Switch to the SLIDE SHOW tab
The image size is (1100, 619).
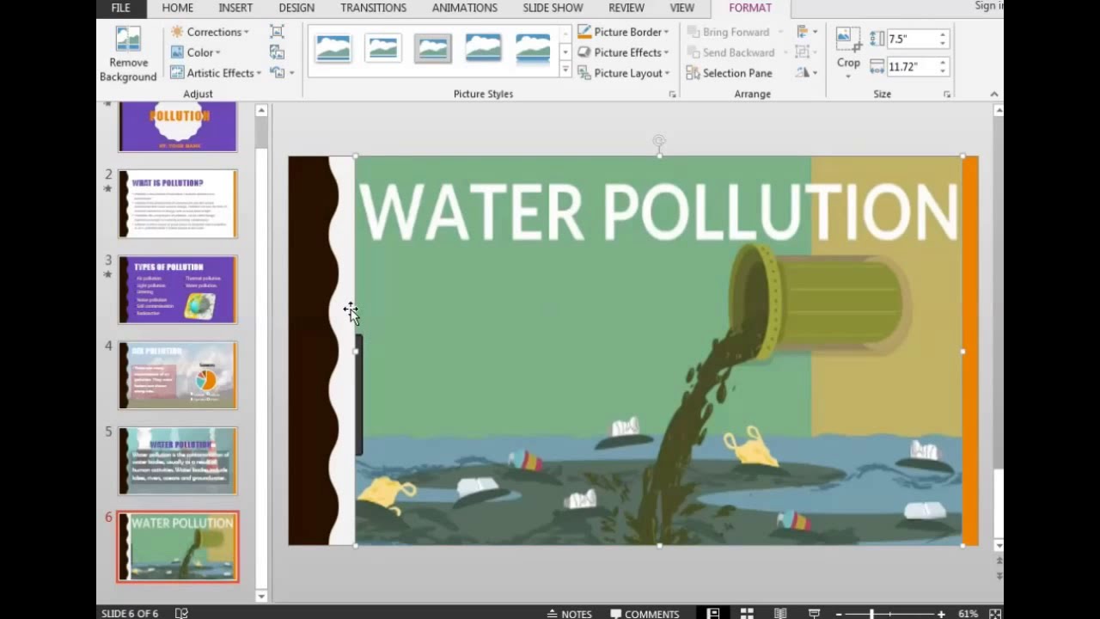(553, 8)
